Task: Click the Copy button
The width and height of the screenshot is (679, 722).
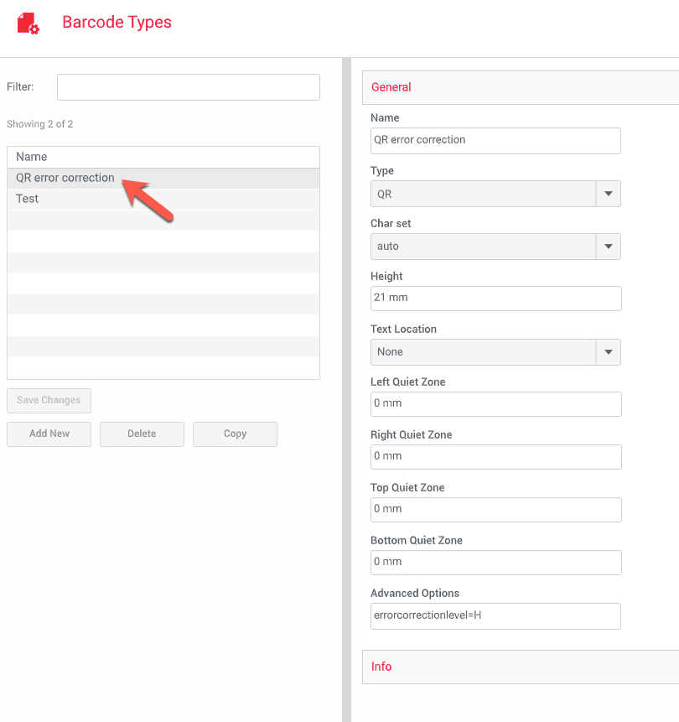Action: tap(235, 434)
